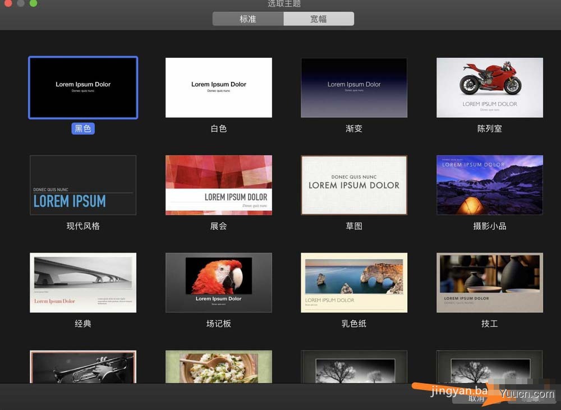
Task: Select the 黑色 black theme thumbnail
Action: click(x=83, y=87)
